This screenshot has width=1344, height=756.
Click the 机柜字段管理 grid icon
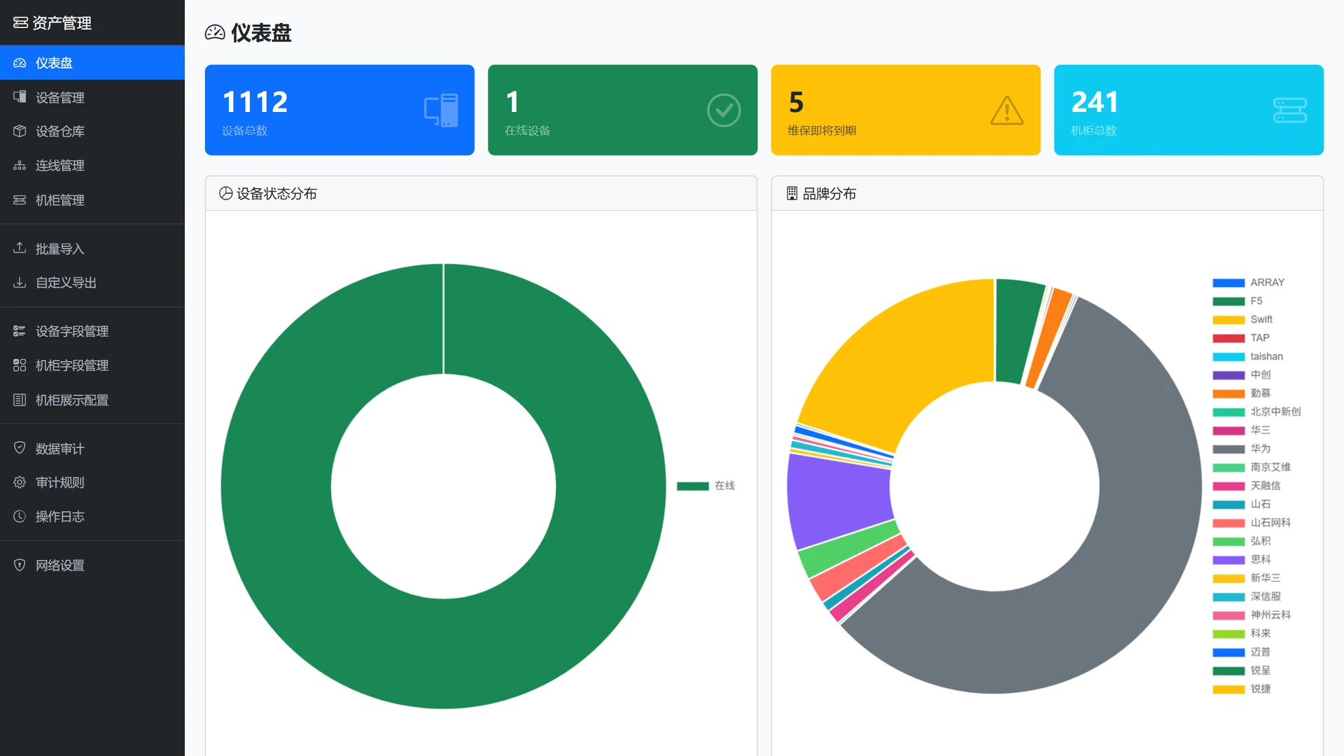(x=20, y=365)
